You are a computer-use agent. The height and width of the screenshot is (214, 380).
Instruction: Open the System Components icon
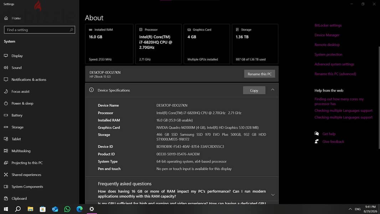coord(6,187)
